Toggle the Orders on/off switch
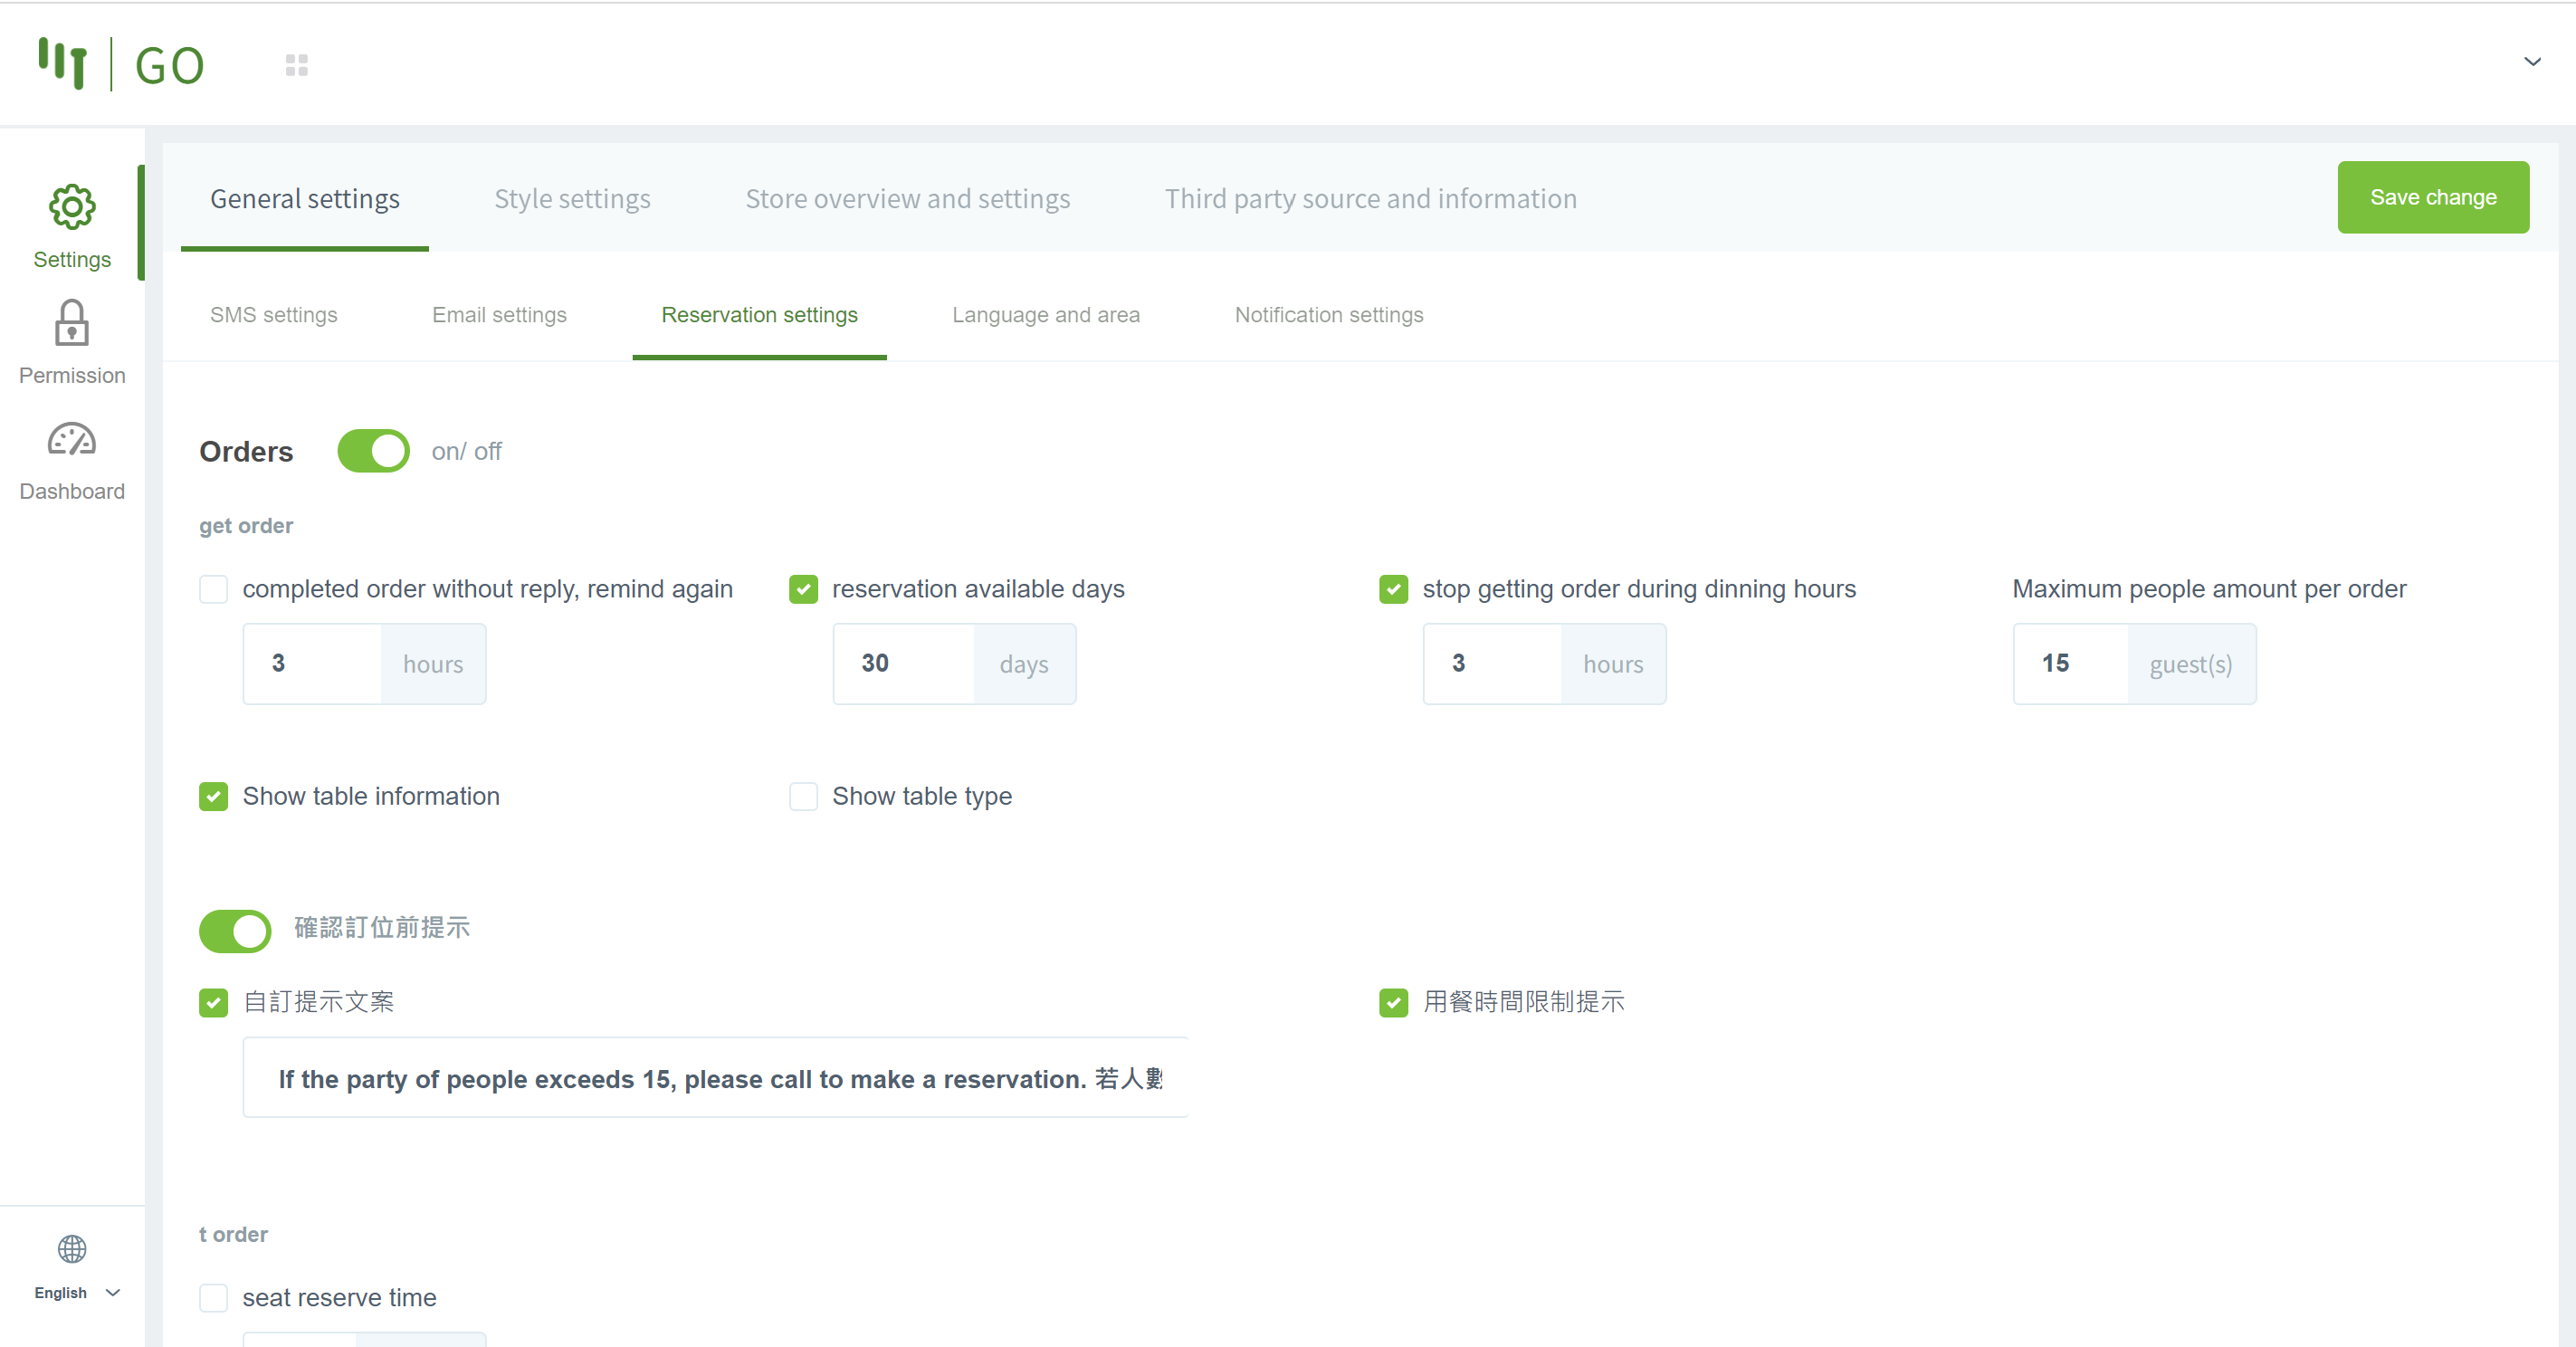 coord(373,451)
